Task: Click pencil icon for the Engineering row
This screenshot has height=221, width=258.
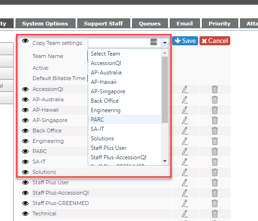Action: (185, 141)
